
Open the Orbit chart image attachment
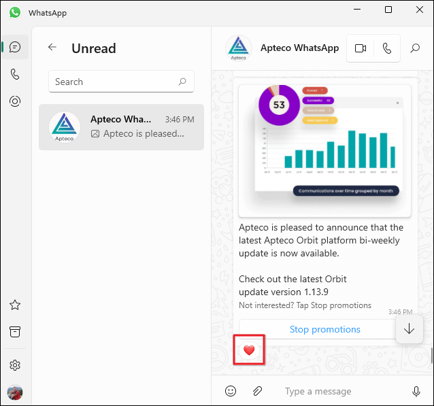[324, 150]
